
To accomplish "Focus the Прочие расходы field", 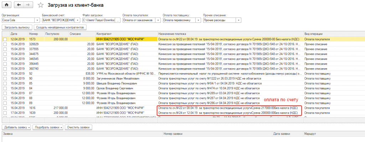I will click(x=220, y=20).
